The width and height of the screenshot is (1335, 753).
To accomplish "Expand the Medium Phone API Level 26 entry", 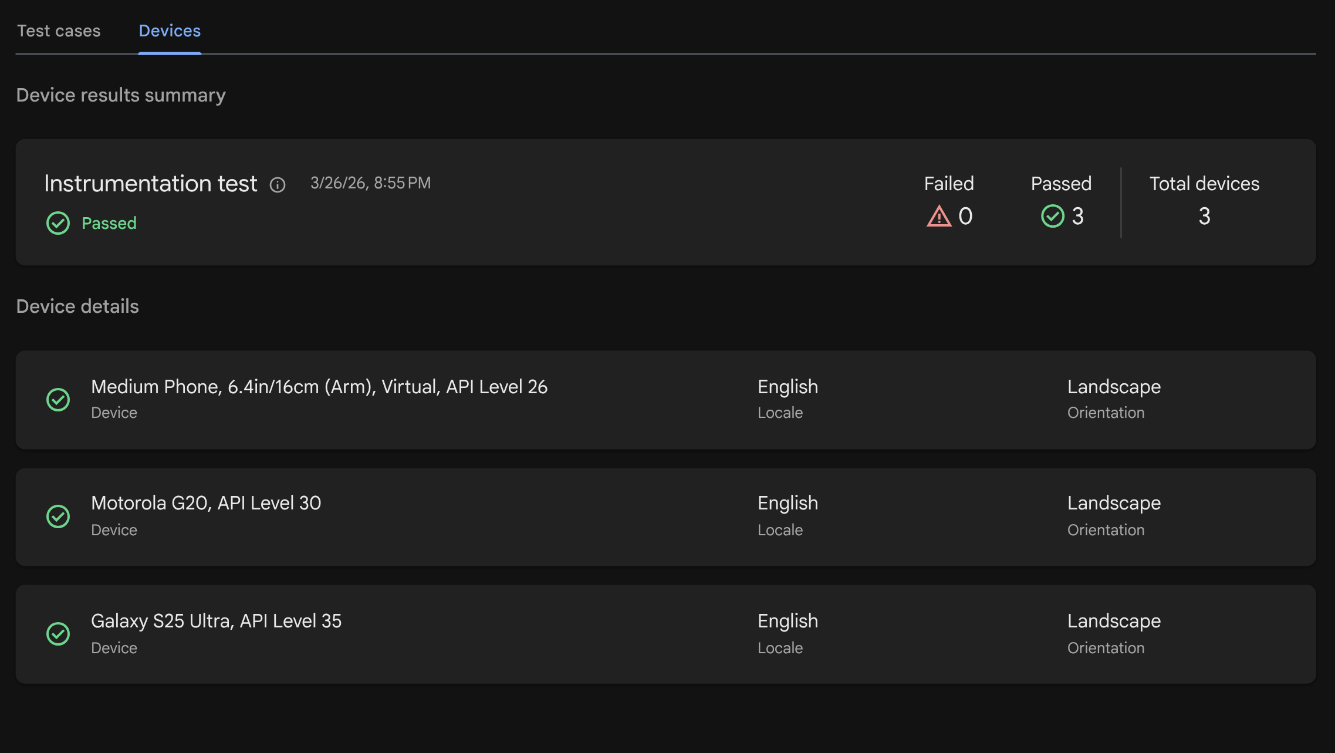I will click(319, 387).
